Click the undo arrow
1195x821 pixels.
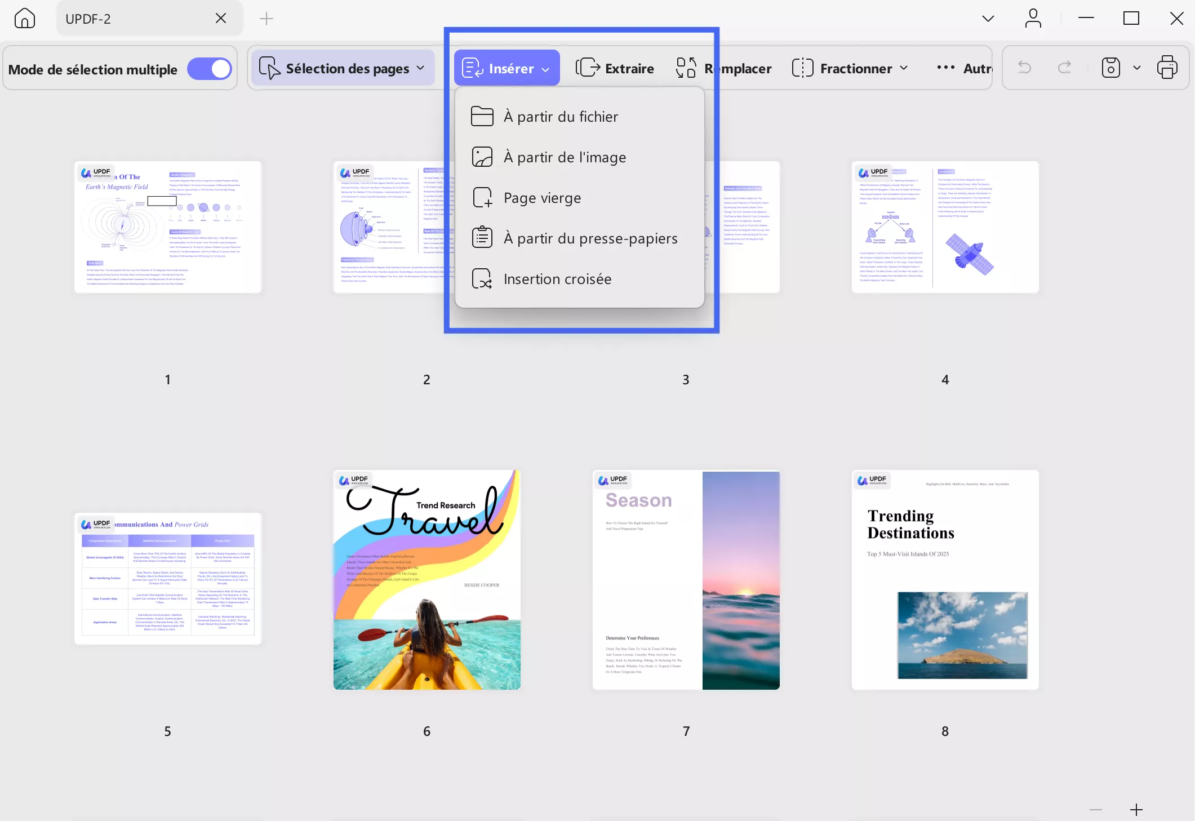click(x=1024, y=68)
